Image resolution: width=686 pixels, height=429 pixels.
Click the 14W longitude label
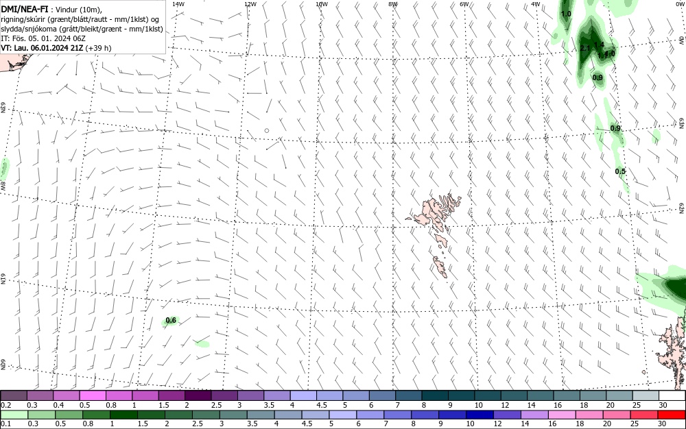point(178,4)
